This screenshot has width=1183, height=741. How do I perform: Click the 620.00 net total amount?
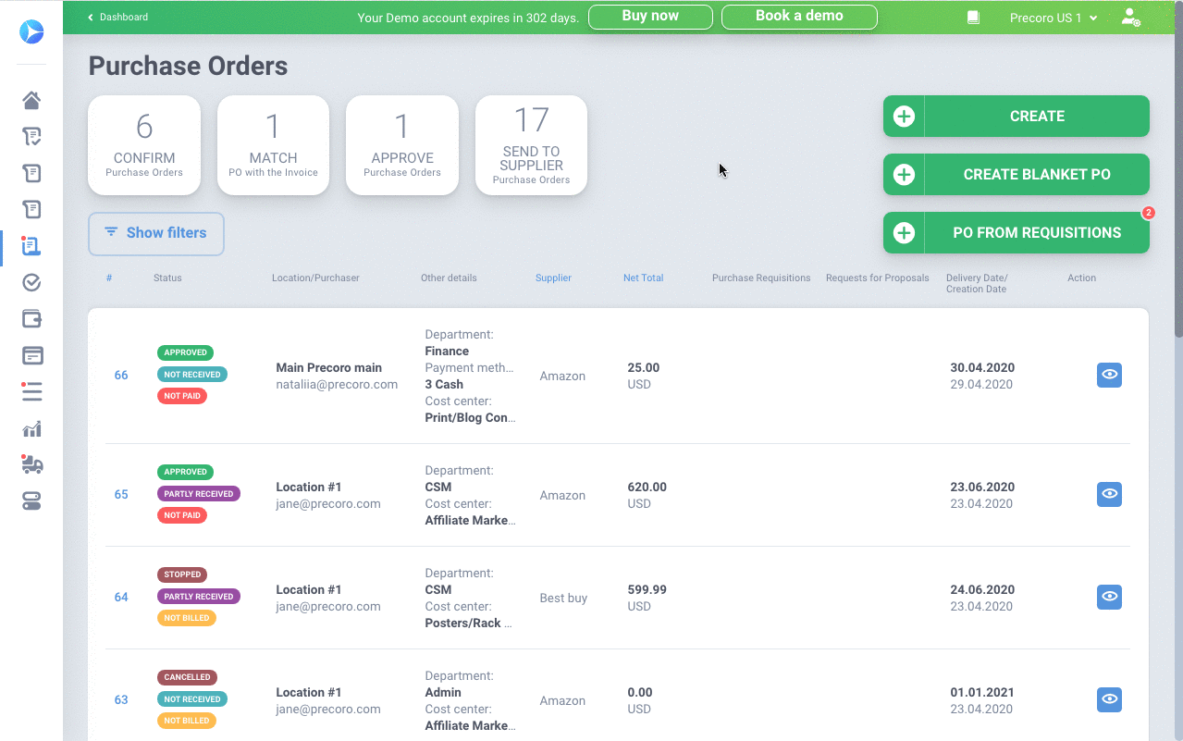point(647,487)
